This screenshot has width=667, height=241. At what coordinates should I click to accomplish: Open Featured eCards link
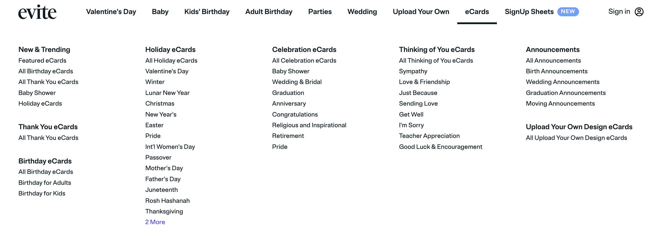point(42,60)
